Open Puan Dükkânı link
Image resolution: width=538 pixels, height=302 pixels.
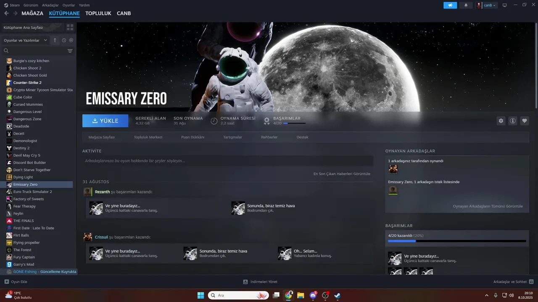pyautogui.click(x=193, y=137)
